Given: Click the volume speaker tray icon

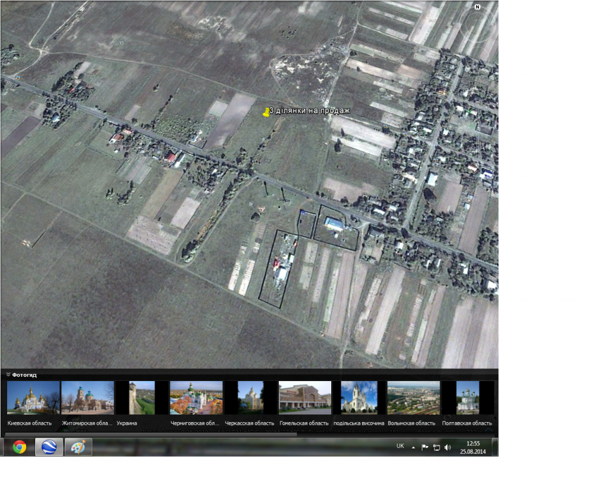Looking at the screenshot, I should pyautogui.click(x=448, y=447).
